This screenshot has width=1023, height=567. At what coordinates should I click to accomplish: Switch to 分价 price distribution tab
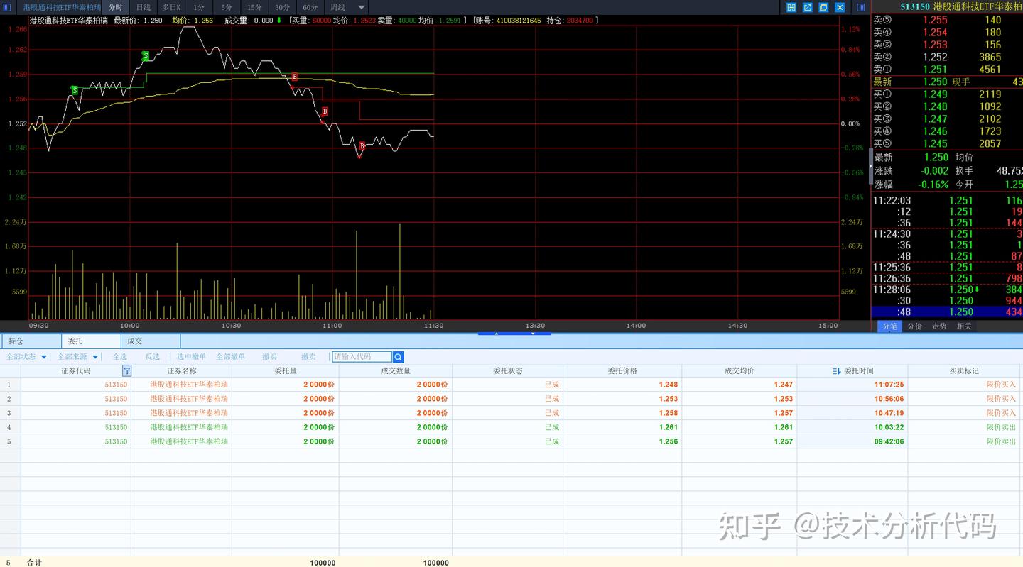tap(915, 326)
